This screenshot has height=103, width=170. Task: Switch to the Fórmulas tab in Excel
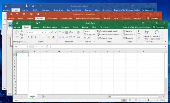pos(65,27)
